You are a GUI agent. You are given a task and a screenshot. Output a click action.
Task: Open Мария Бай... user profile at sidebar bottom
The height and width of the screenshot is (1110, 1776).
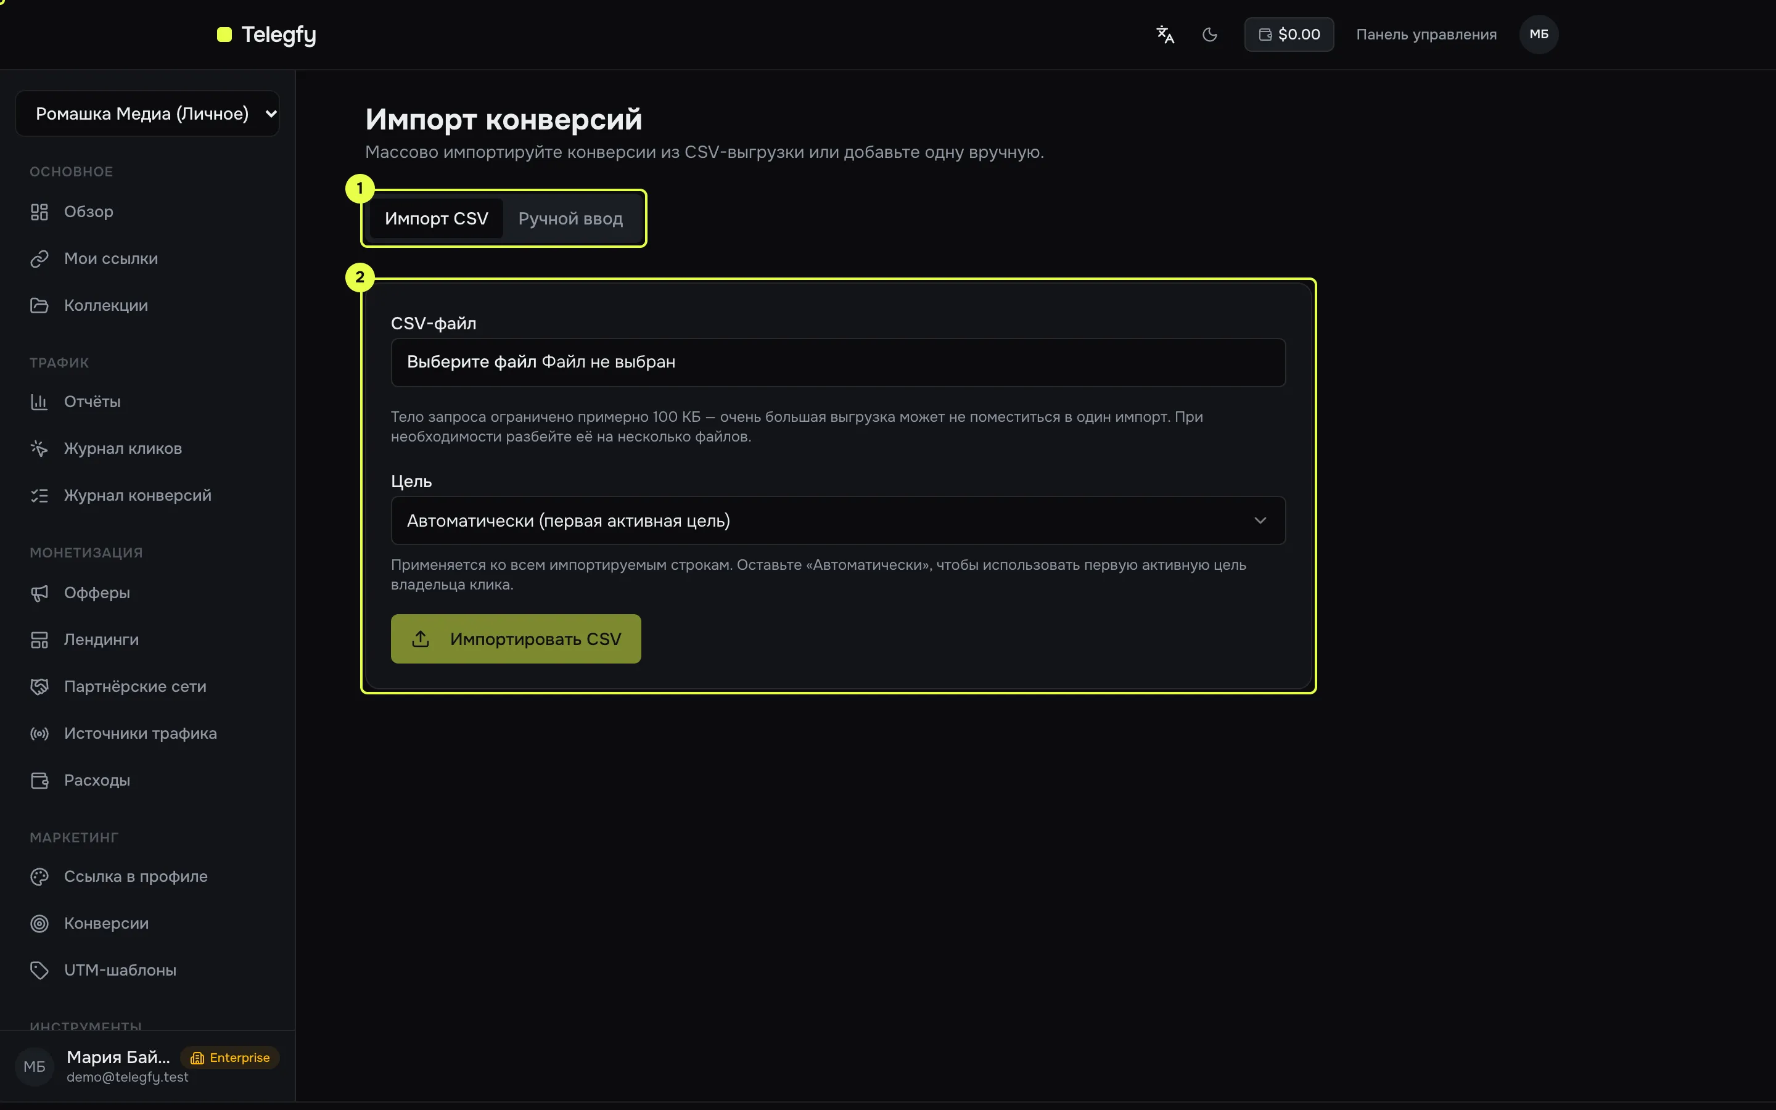118,1057
